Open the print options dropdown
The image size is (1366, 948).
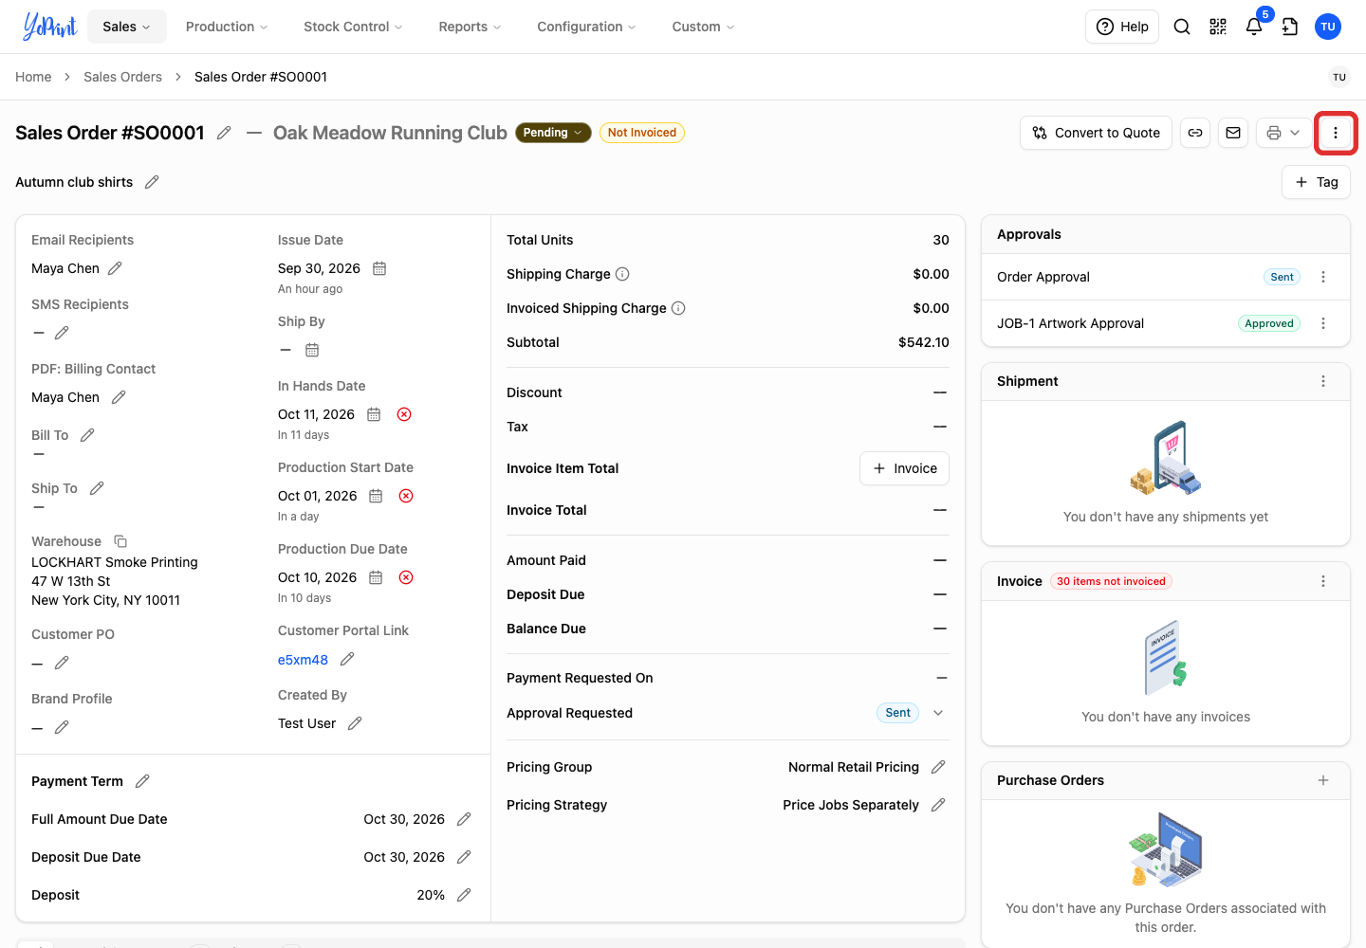1283,133
